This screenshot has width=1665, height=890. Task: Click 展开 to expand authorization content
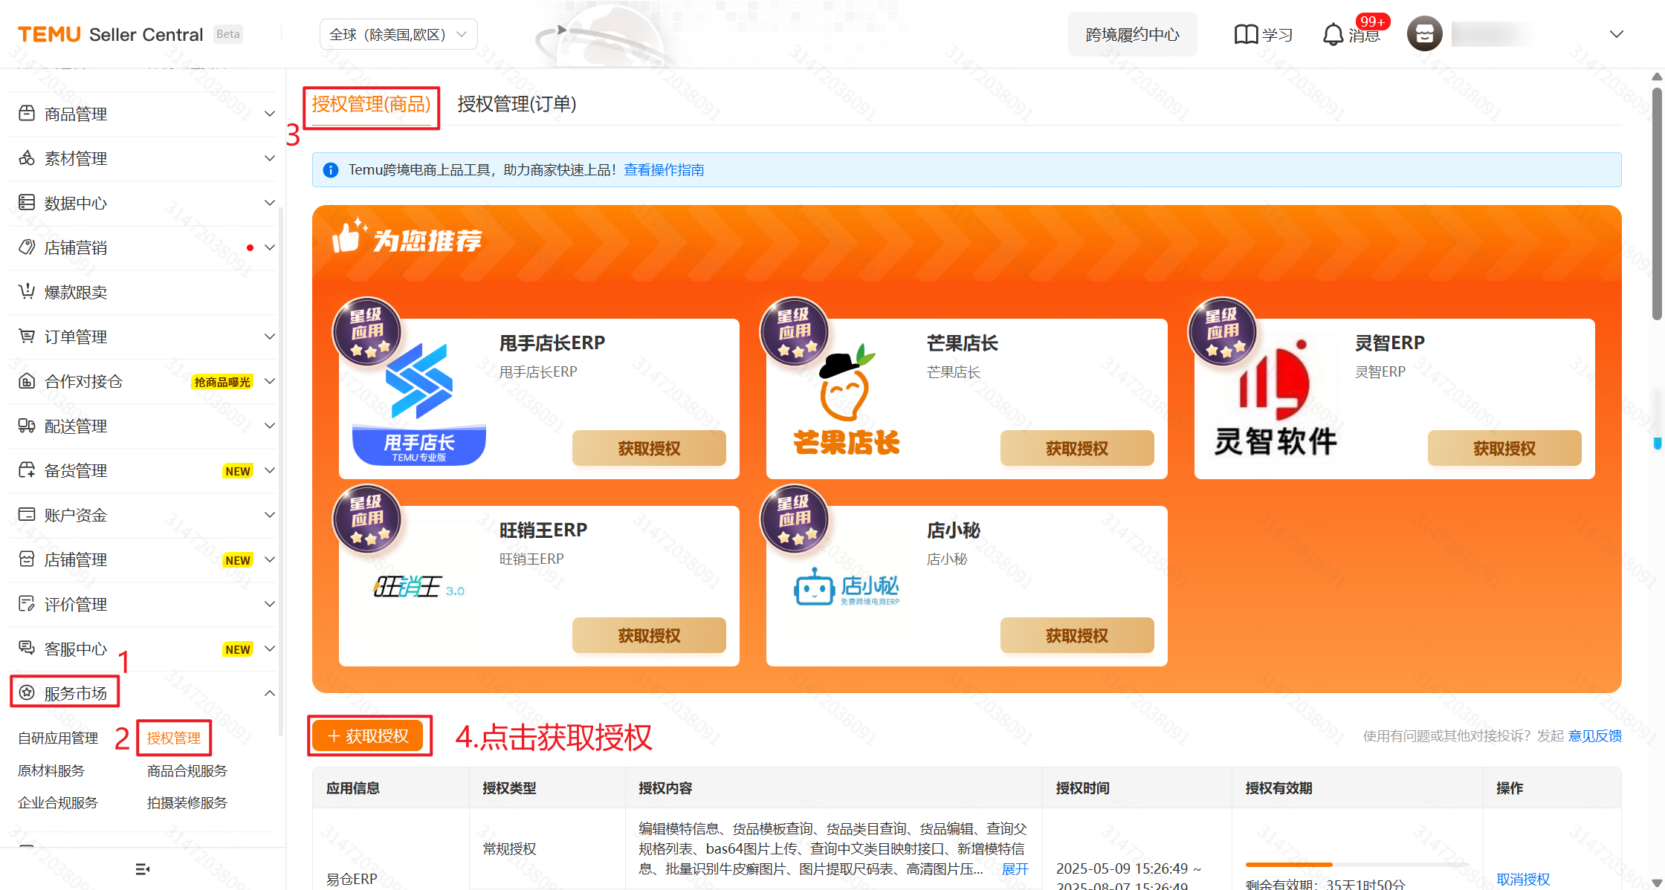pos(1015,868)
